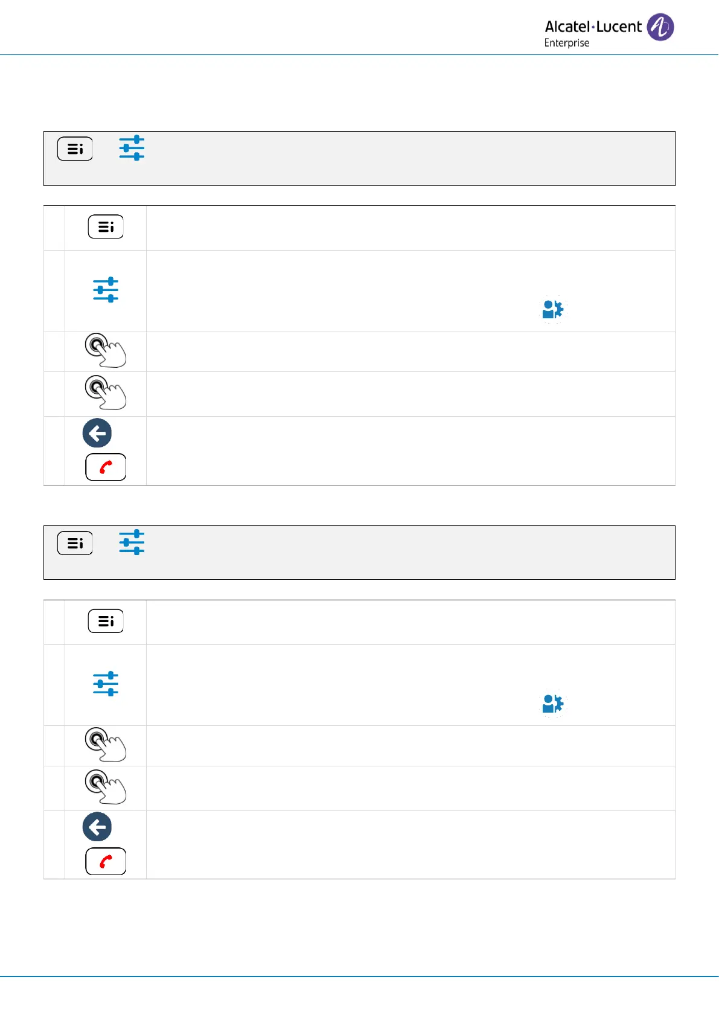The width and height of the screenshot is (719, 1017).
Task: Click the purple Alcatel-Lucent round logo emblem
Action: (660, 27)
